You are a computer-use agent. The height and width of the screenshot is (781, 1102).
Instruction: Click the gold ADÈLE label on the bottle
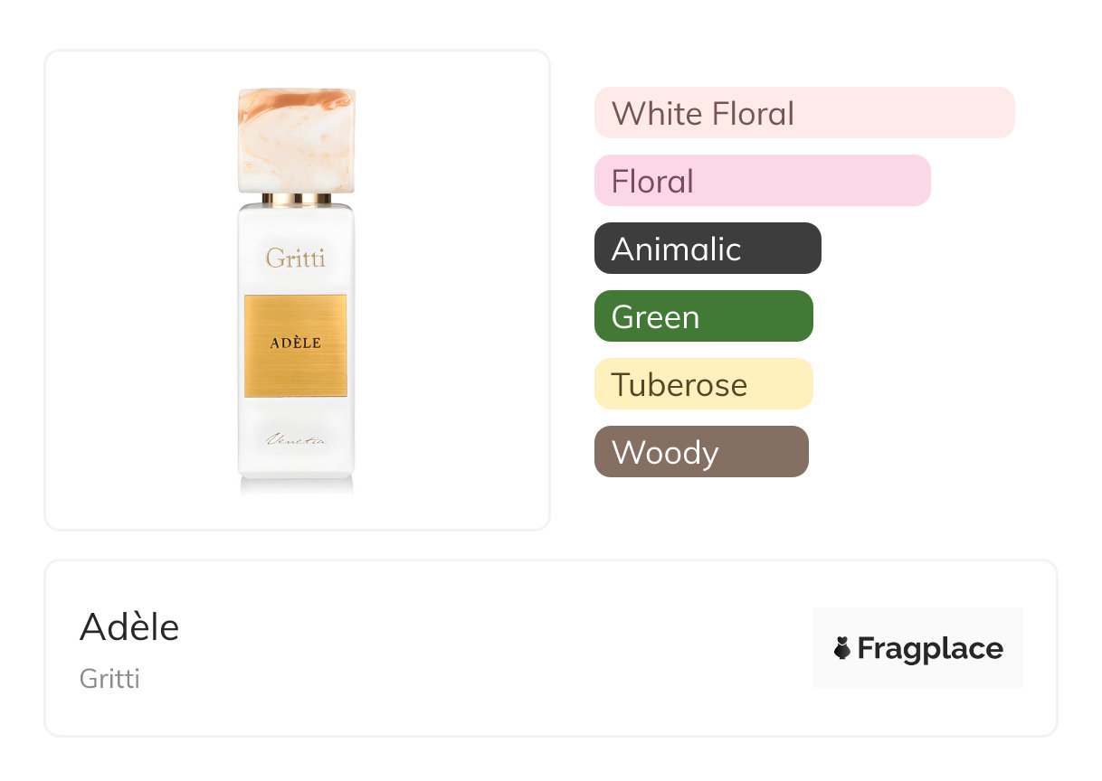click(x=296, y=344)
